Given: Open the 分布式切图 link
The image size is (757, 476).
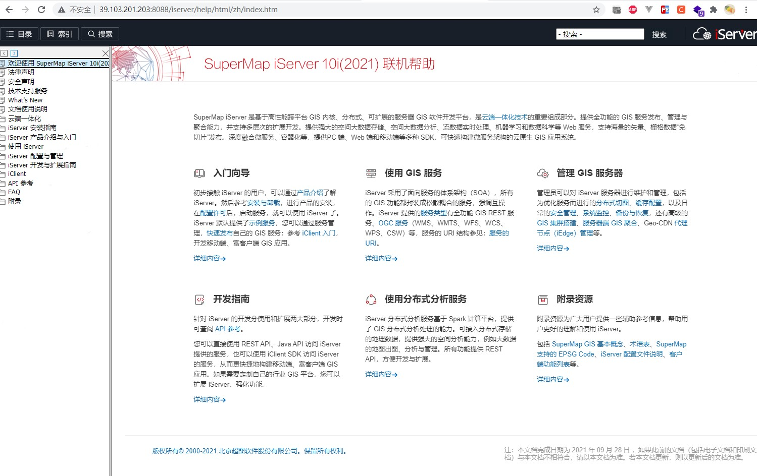Looking at the screenshot, I should click(x=613, y=203).
